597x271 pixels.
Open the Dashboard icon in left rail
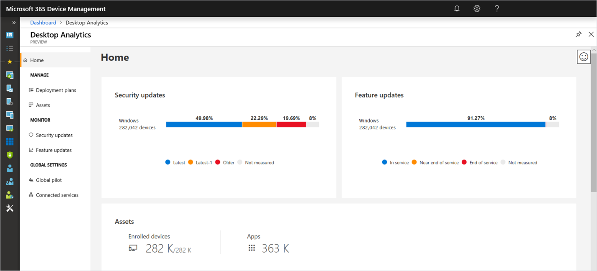10,35
